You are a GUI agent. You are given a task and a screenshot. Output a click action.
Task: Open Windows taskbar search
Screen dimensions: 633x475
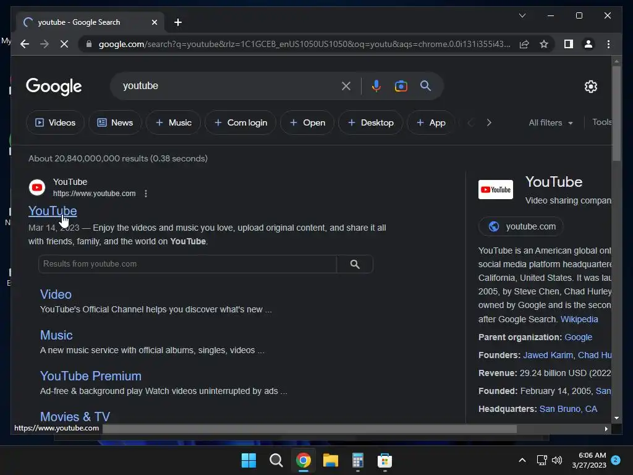tap(276, 460)
